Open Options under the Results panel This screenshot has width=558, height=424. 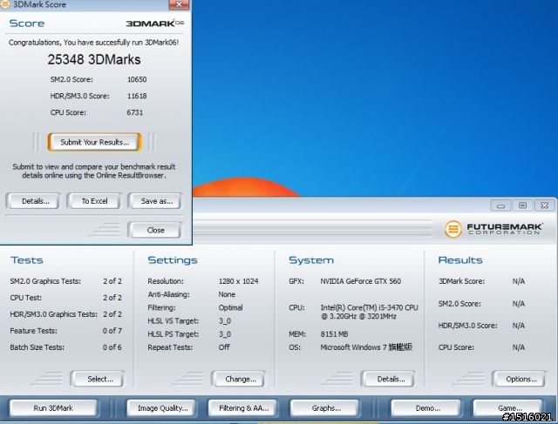click(x=520, y=379)
